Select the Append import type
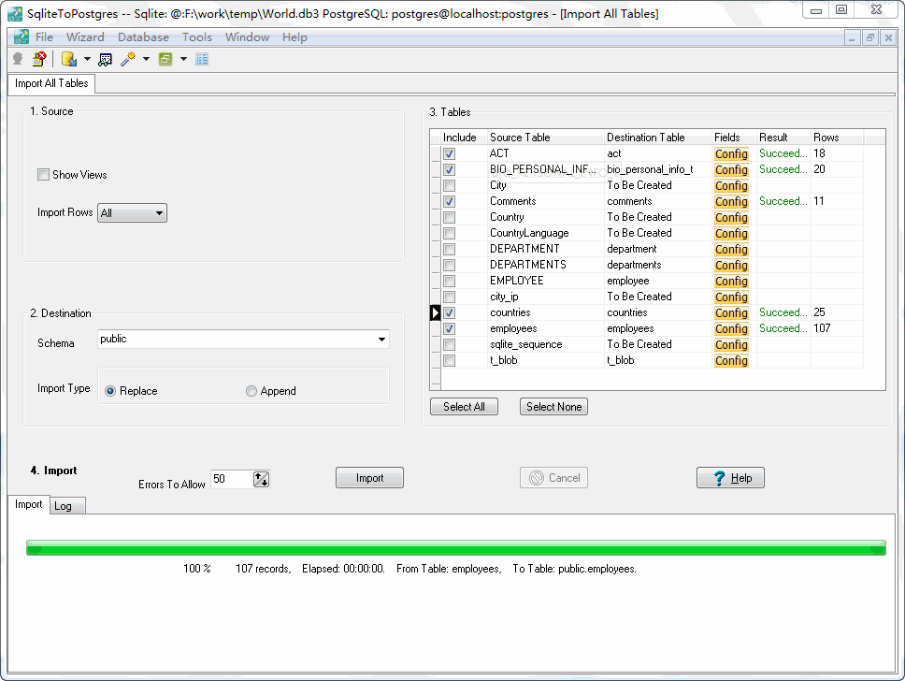 tap(251, 391)
